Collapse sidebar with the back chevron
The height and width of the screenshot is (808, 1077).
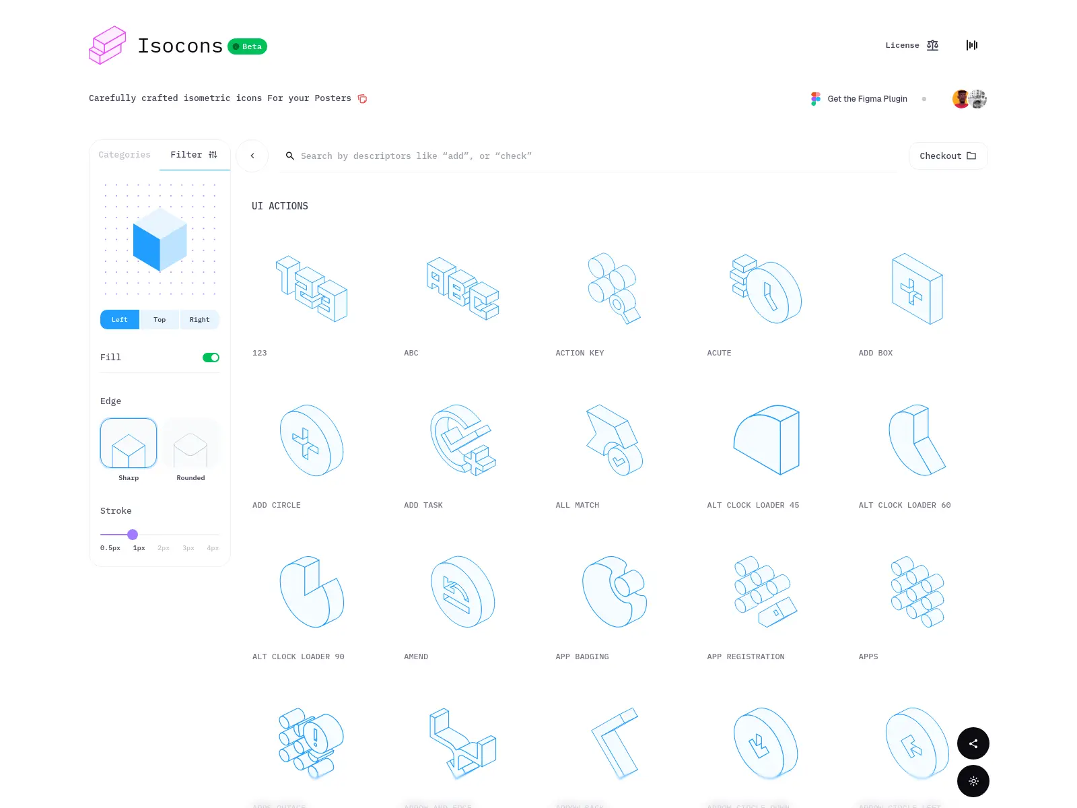252,156
